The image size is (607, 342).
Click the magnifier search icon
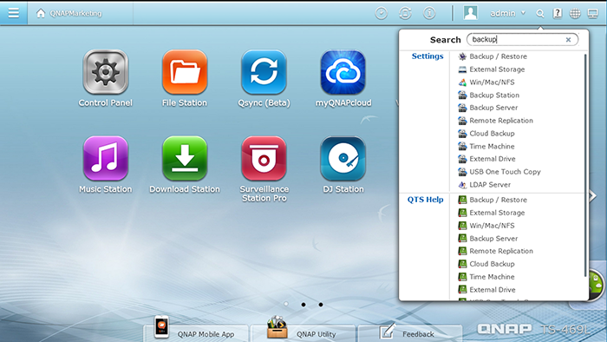(540, 14)
